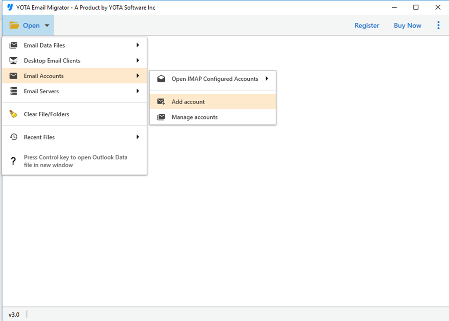Click the monitor icon for Desktop Email Clients
Screen dimensions: 449x321
13,60
